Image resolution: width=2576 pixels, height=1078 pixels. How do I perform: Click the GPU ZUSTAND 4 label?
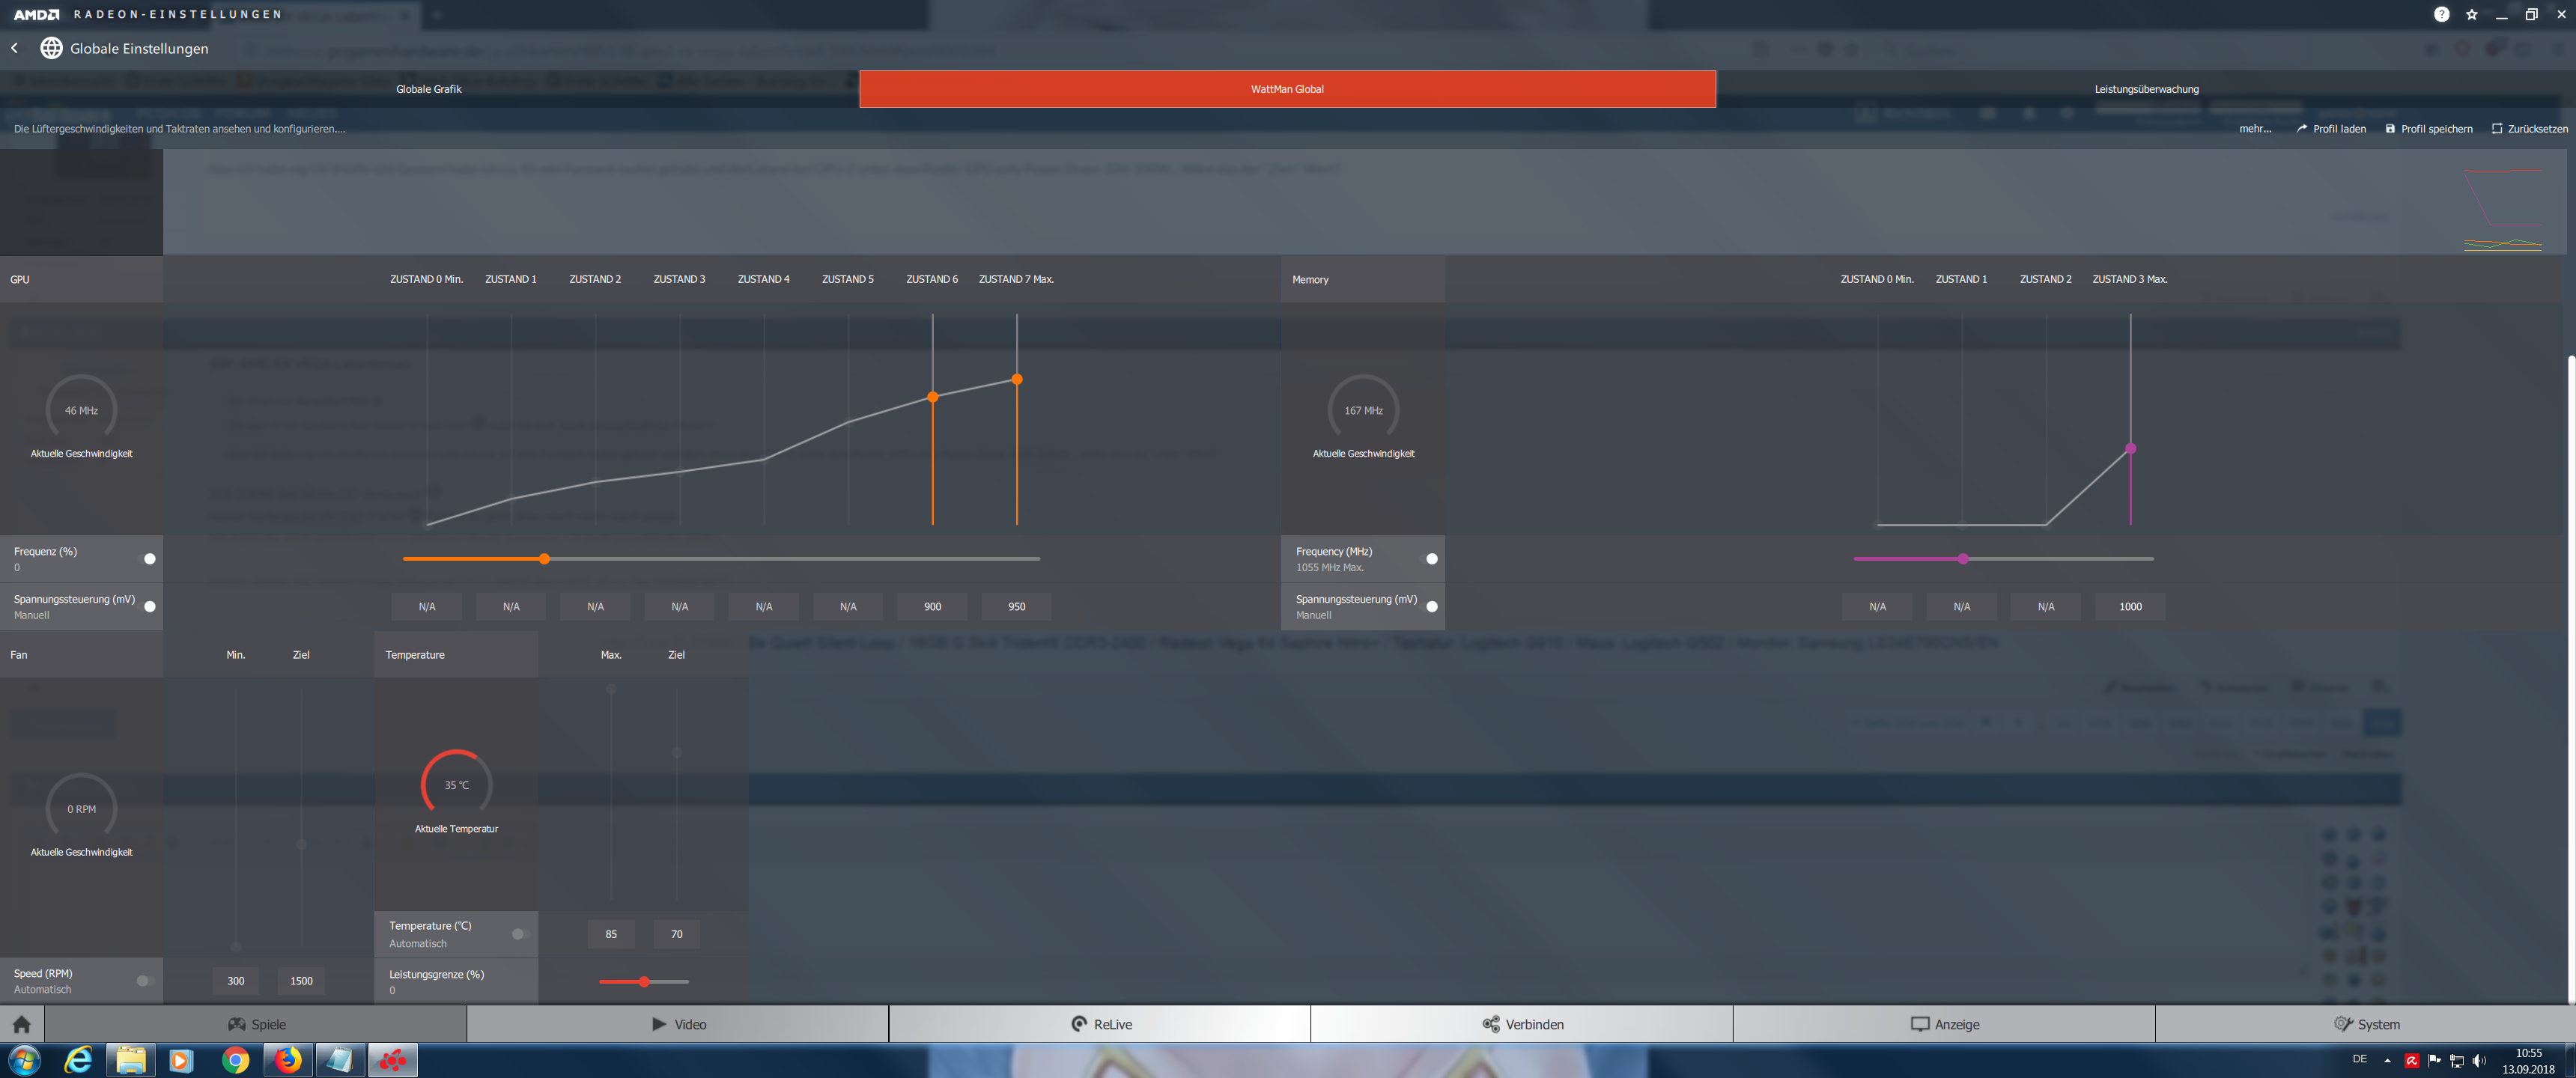pyautogui.click(x=763, y=279)
